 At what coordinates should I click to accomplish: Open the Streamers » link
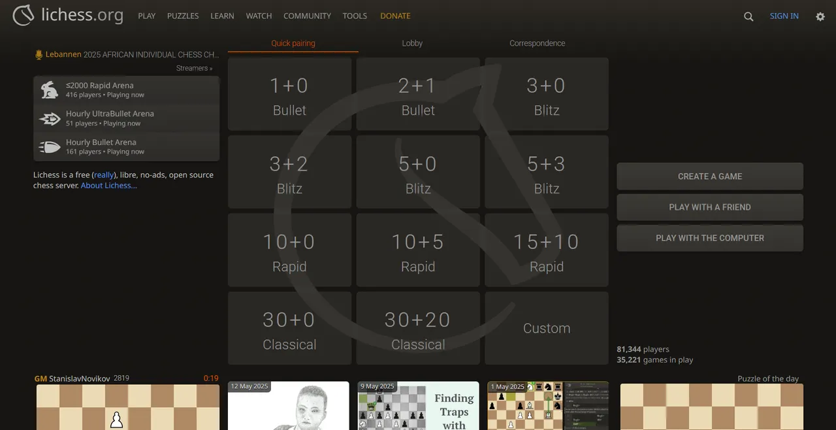[x=194, y=68]
